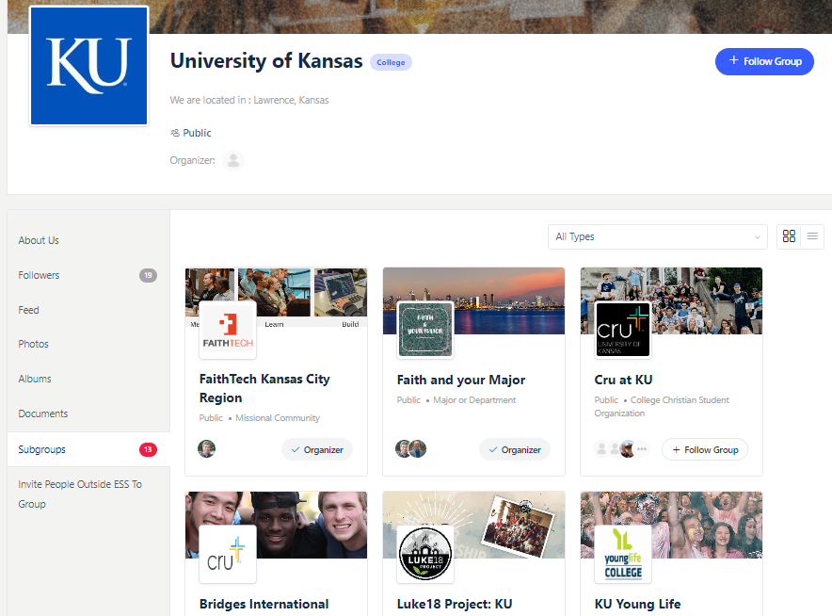
Task: Open the Faith and your Major avatar
Action: click(425, 330)
